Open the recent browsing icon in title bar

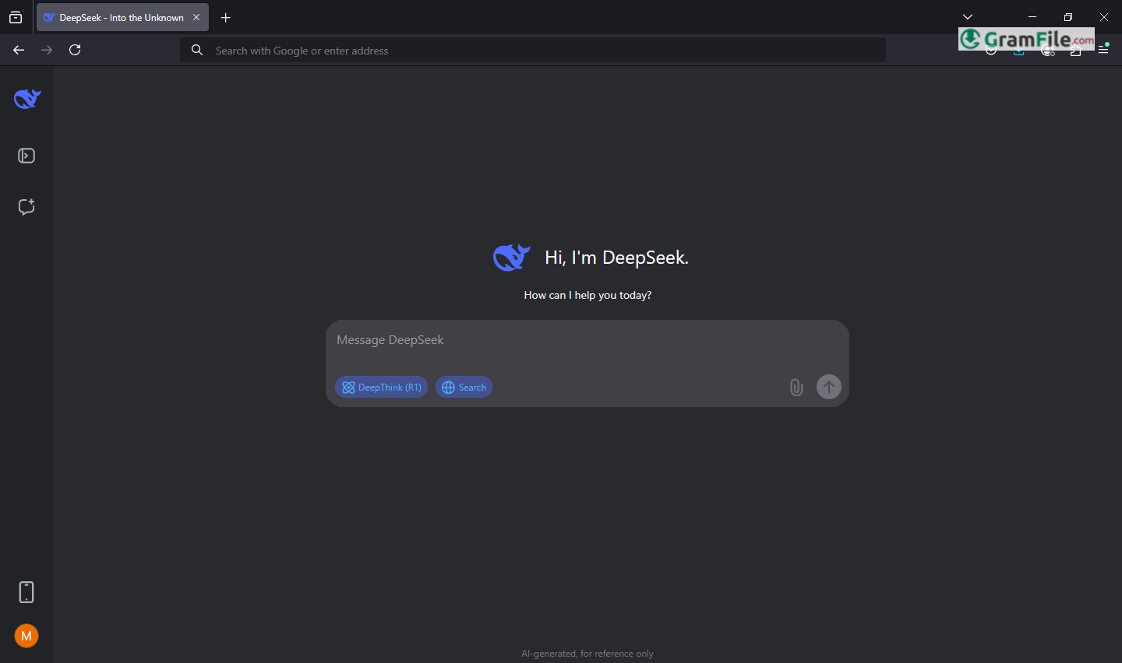pos(16,17)
